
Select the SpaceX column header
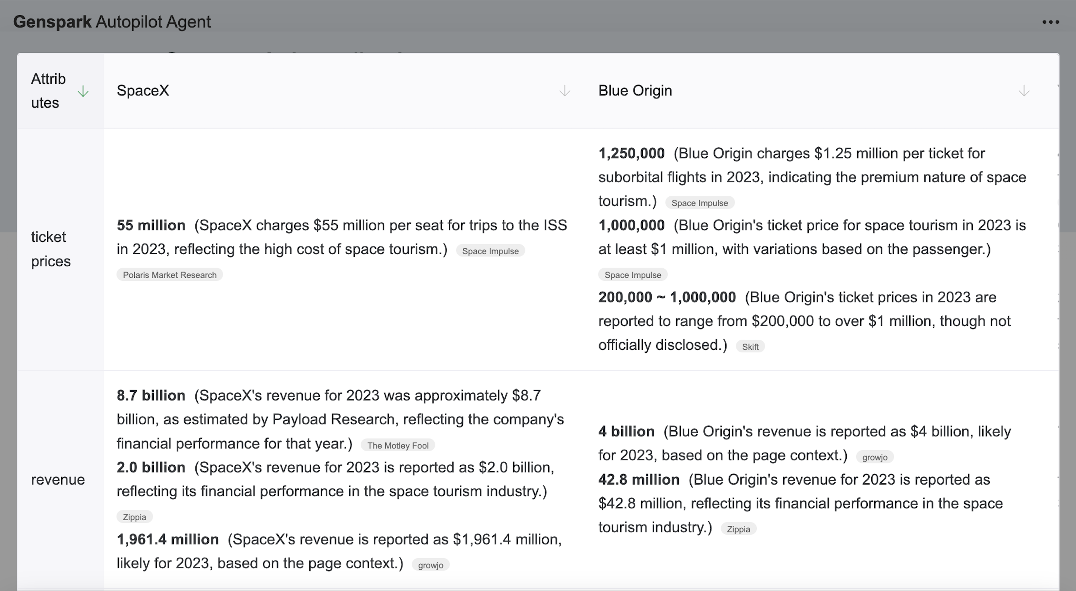click(144, 90)
